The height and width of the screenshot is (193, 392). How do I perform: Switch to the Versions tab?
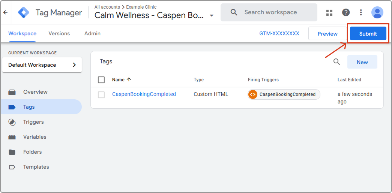pyautogui.click(x=59, y=33)
